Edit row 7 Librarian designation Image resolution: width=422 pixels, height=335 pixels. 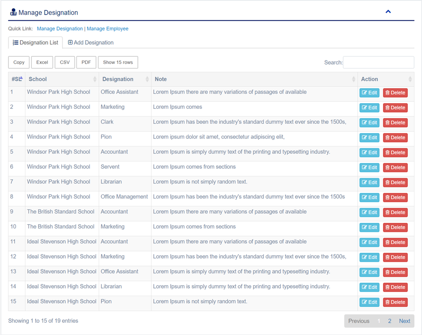point(369,183)
